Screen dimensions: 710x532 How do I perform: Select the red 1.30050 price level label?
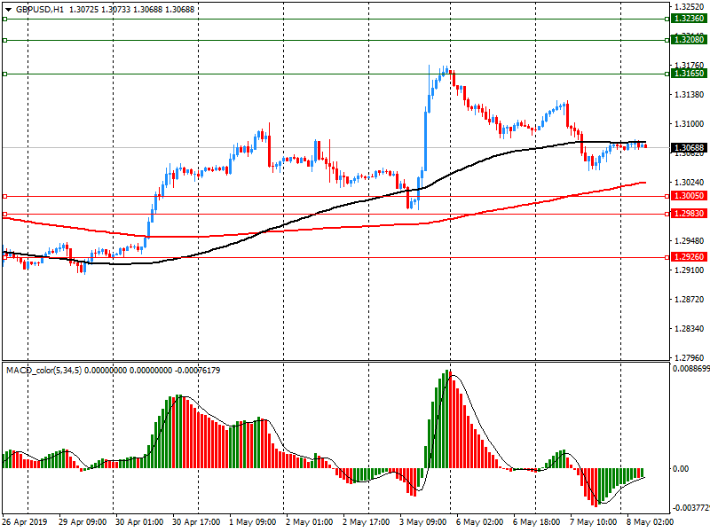pyautogui.click(x=689, y=196)
